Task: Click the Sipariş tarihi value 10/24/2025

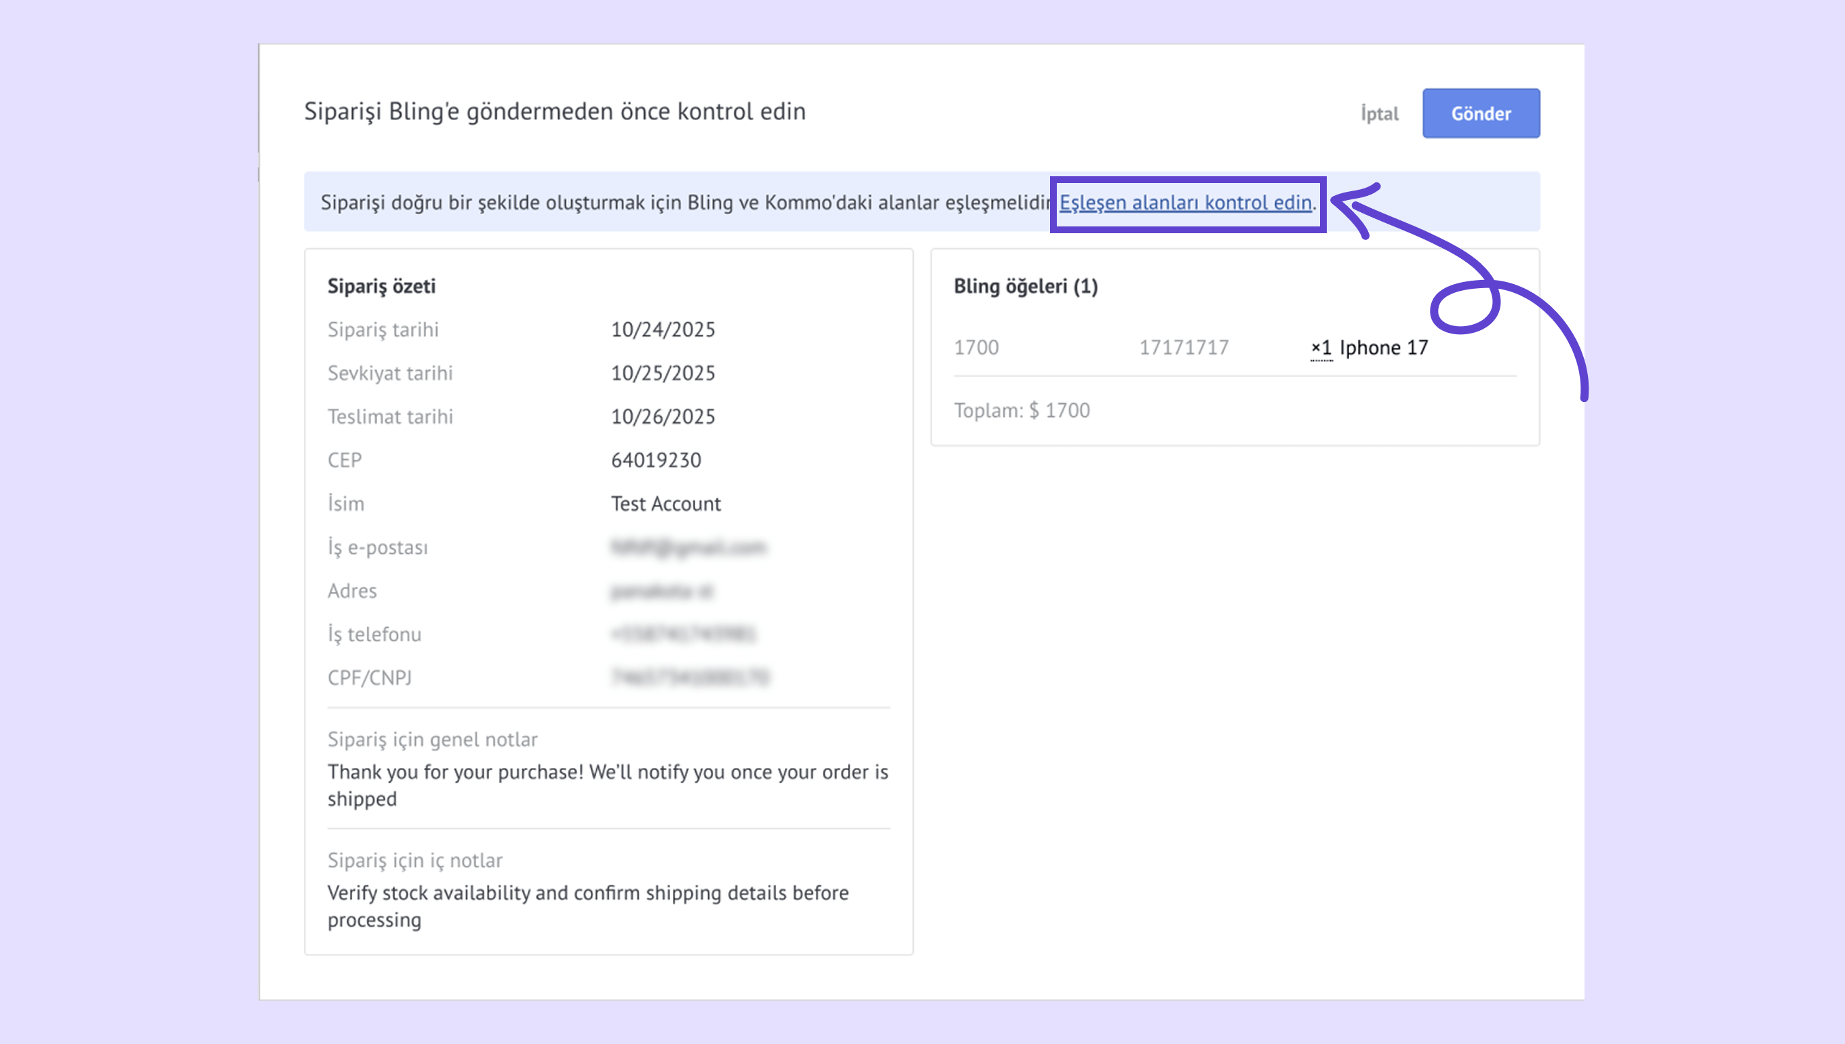Action: tap(663, 330)
